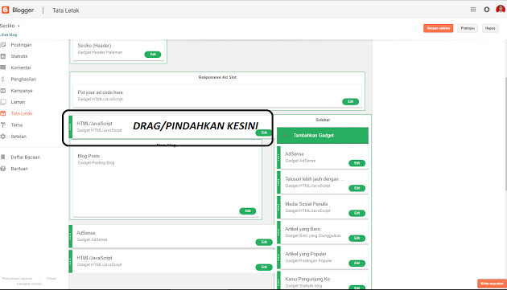507x290 pixels.
Task: Follow the Lihat blog link
Action: 8,35
